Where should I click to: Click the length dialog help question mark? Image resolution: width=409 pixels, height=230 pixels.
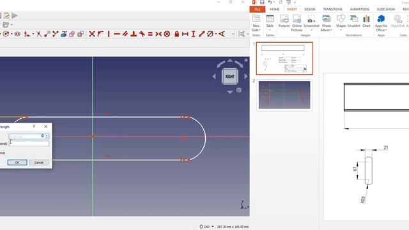[34, 126]
